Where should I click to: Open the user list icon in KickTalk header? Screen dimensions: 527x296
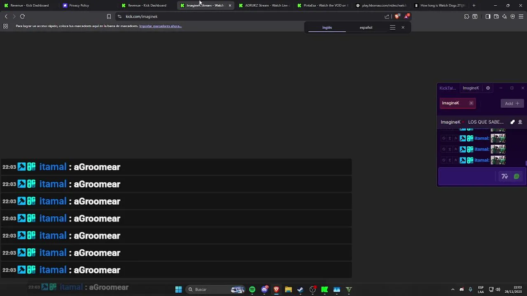pyautogui.click(x=520, y=122)
